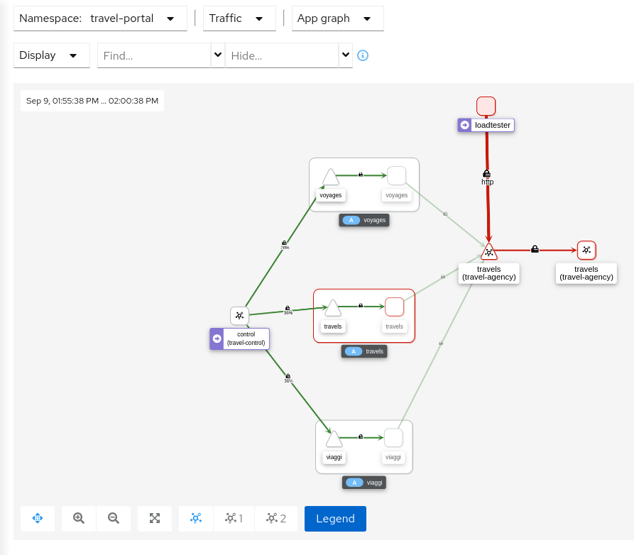The height and width of the screenshot is (555, 634).
Task: Zoom in on the graph
Action: click(79, 519)
